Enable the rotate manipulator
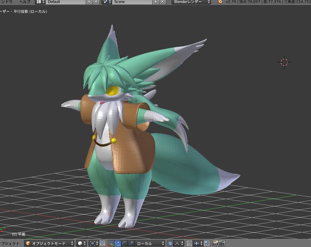Screen dimensions: 311x247 point(124,243)
